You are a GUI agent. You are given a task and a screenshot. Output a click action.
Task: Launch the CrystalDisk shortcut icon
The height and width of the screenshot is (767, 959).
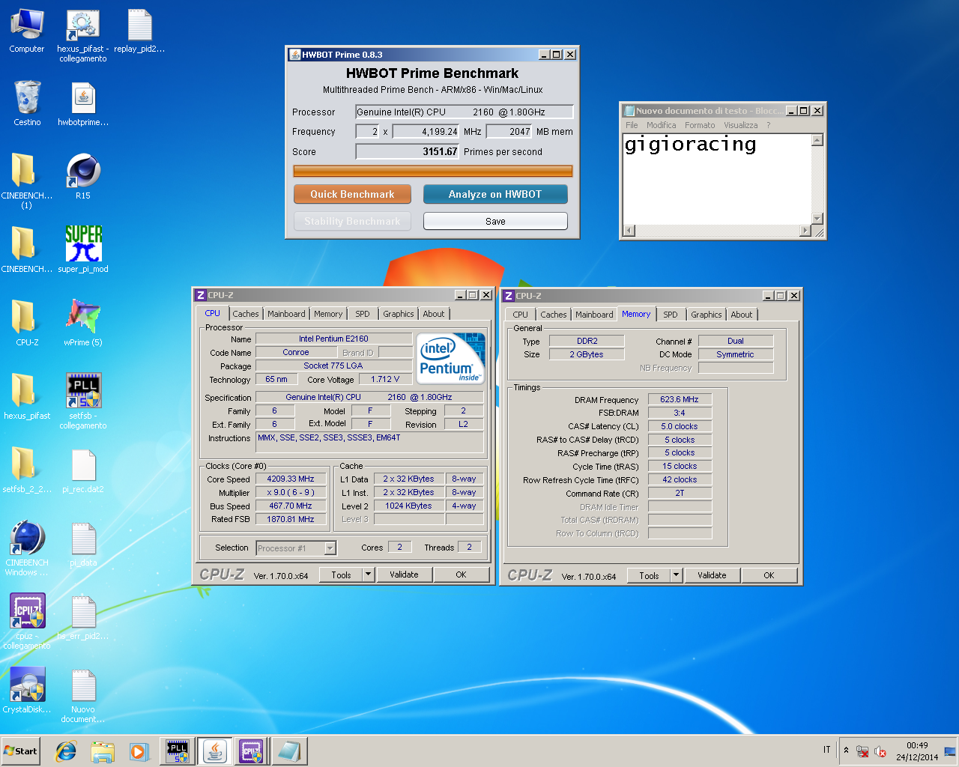pos(27,691)
